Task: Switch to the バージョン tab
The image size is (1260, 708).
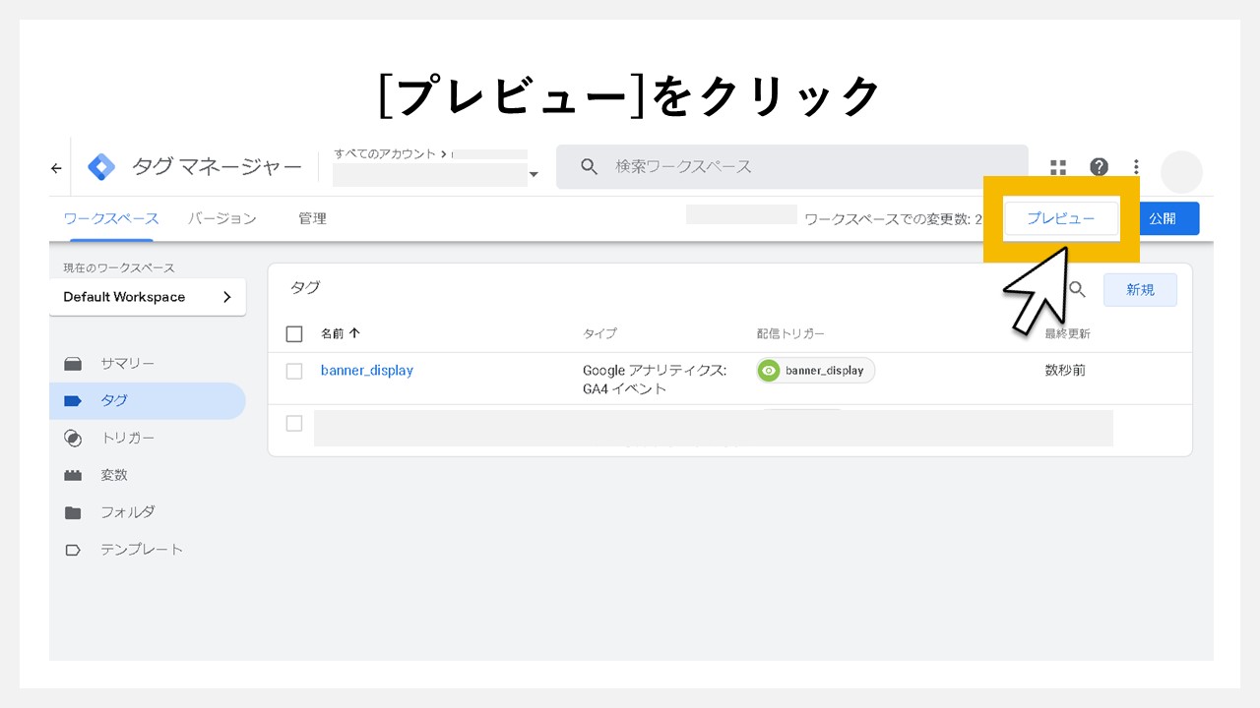Action: tap(220, 217)
